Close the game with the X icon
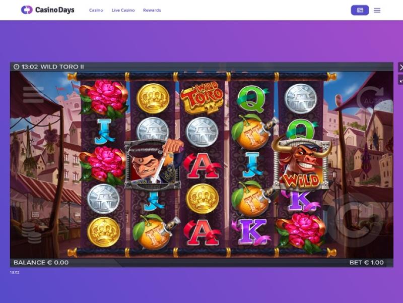Screen dimensions: 403x303 [x=400, y=68]
